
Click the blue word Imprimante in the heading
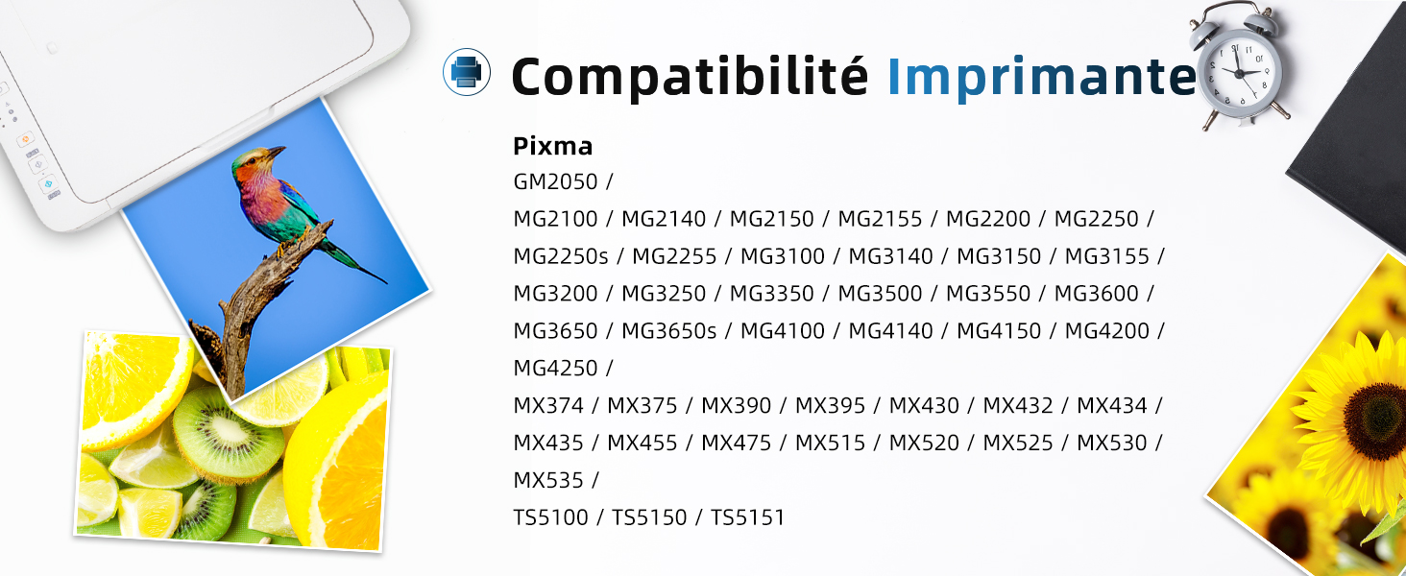[1041, 76]
